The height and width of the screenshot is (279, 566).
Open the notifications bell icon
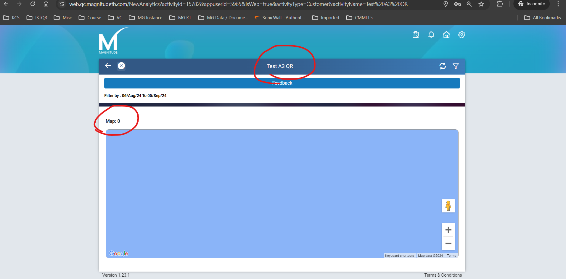click(431, 35)
